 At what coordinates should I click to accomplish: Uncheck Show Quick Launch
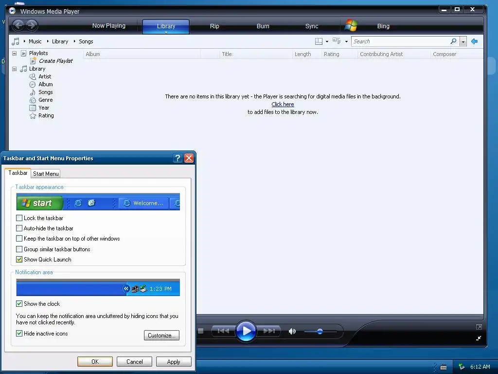(19, 259)
